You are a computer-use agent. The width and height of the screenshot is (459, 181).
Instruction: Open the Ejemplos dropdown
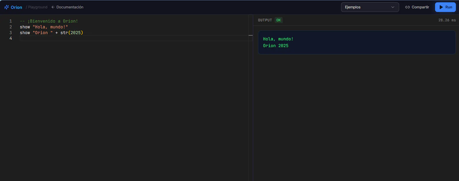point(370,7)
